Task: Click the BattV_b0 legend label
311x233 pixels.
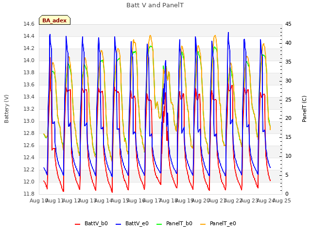Action: (96, 223)
